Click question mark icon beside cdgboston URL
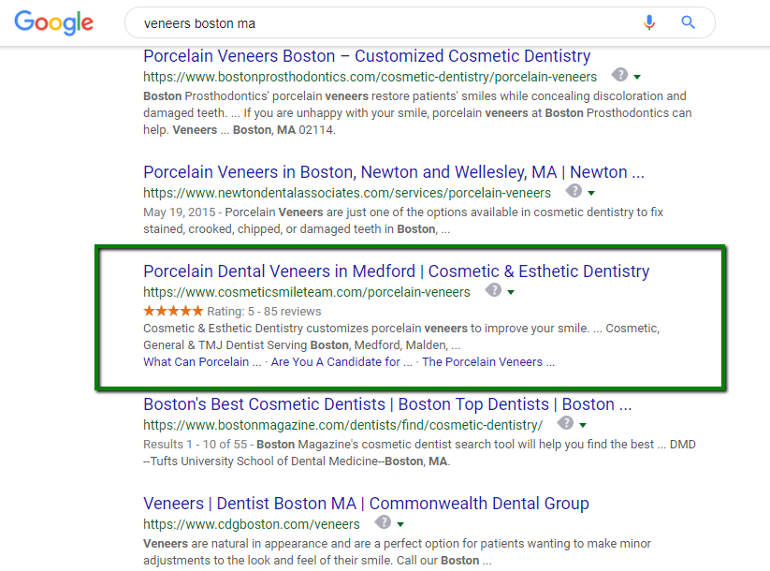 pos(383,522)
